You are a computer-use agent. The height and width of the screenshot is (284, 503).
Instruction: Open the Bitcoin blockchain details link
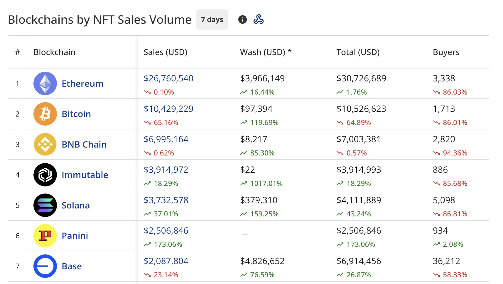pyautogui.click(x=76, y=114)
